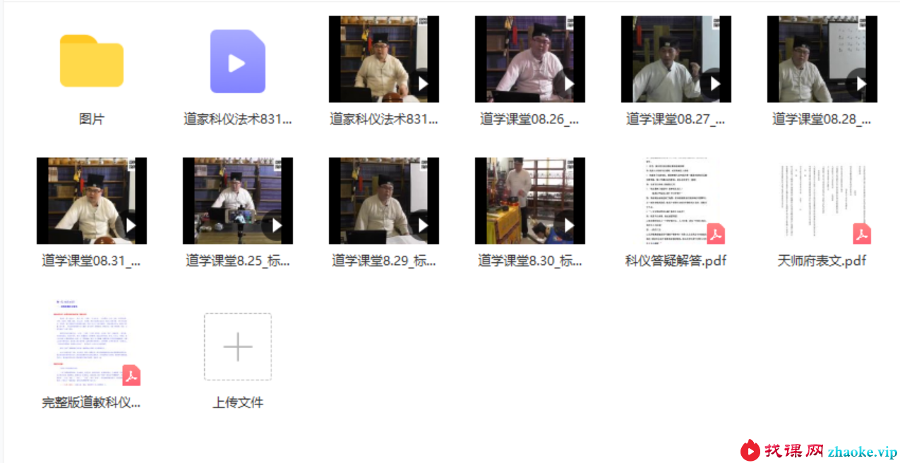Click the 道学课堂8.29_标 file name
The height and width of the screenshot is (463, 900).
click(384, 261)
